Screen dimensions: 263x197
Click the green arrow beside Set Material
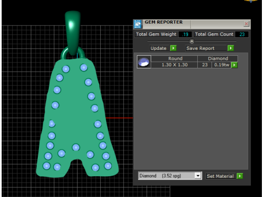coord(239,176)
